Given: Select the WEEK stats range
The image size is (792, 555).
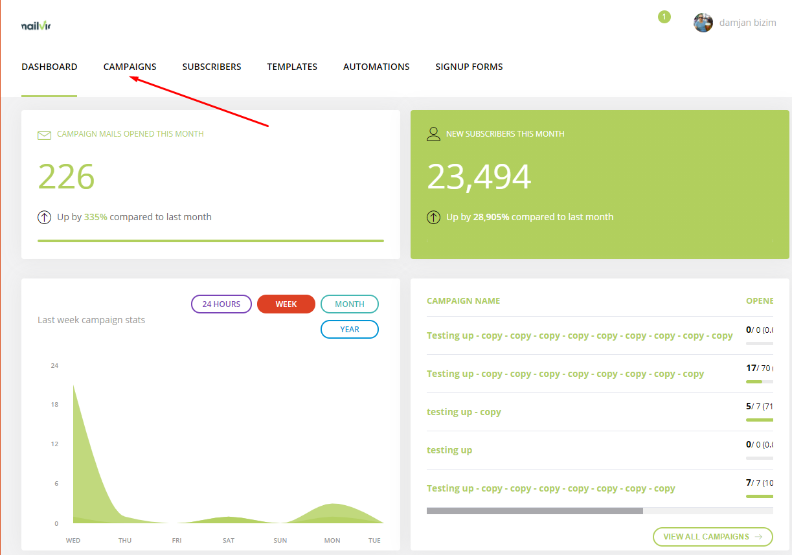Looking at the screenshot, I should click(286, 304).
